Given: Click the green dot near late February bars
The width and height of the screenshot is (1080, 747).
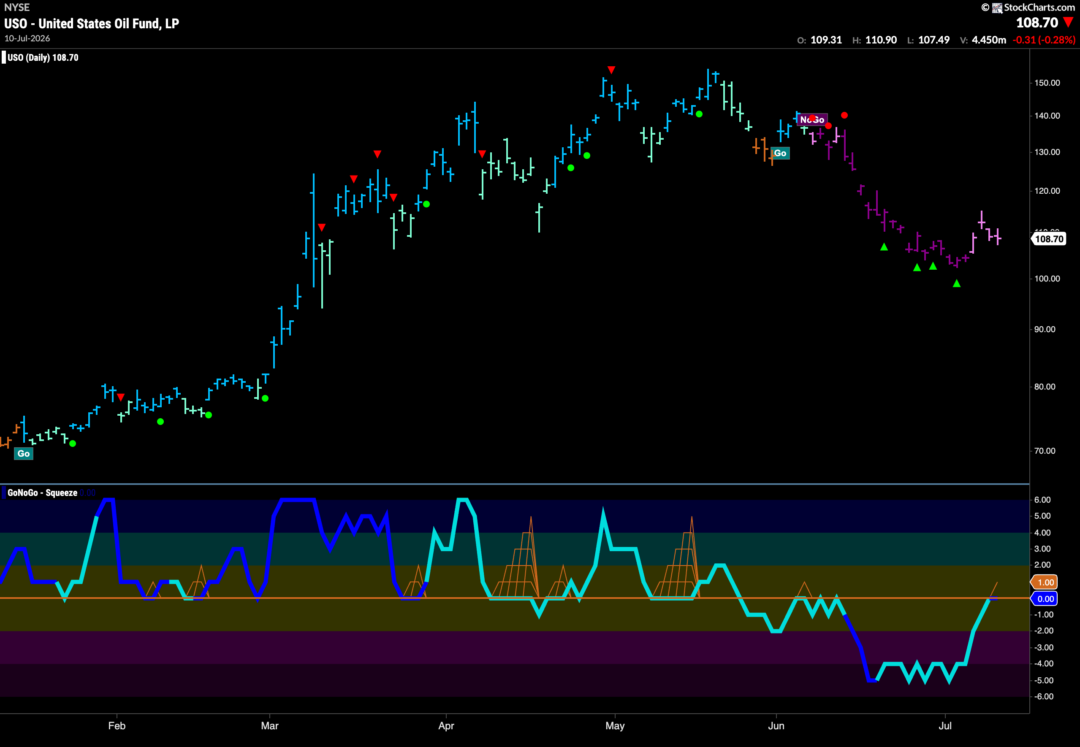Looking at the screenshot, I should [266, 398].
